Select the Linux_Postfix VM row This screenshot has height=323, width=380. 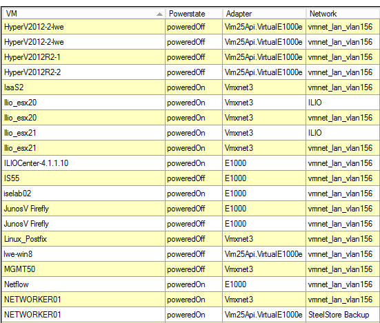point(191,239)
